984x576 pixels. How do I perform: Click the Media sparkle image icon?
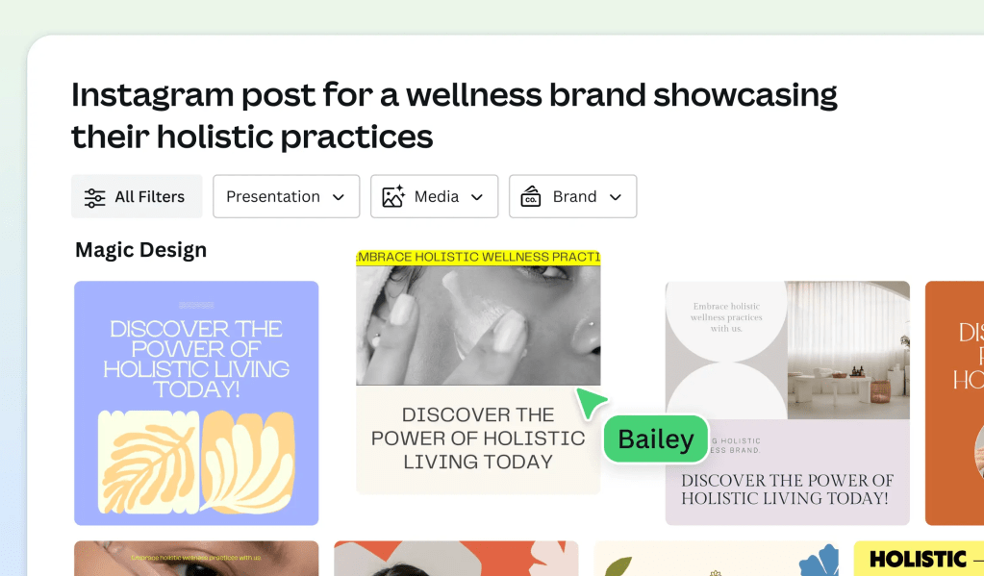pyautogui.click(x=393, y=197)
